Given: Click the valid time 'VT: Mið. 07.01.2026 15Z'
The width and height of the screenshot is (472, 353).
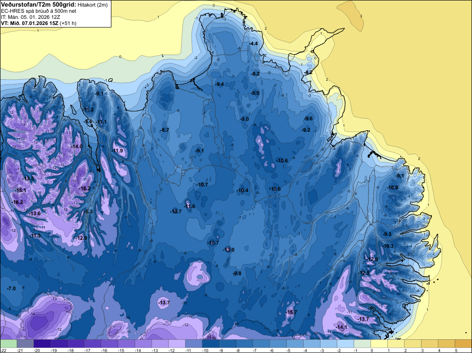Looking at the screenshot, I should (29, 23).
